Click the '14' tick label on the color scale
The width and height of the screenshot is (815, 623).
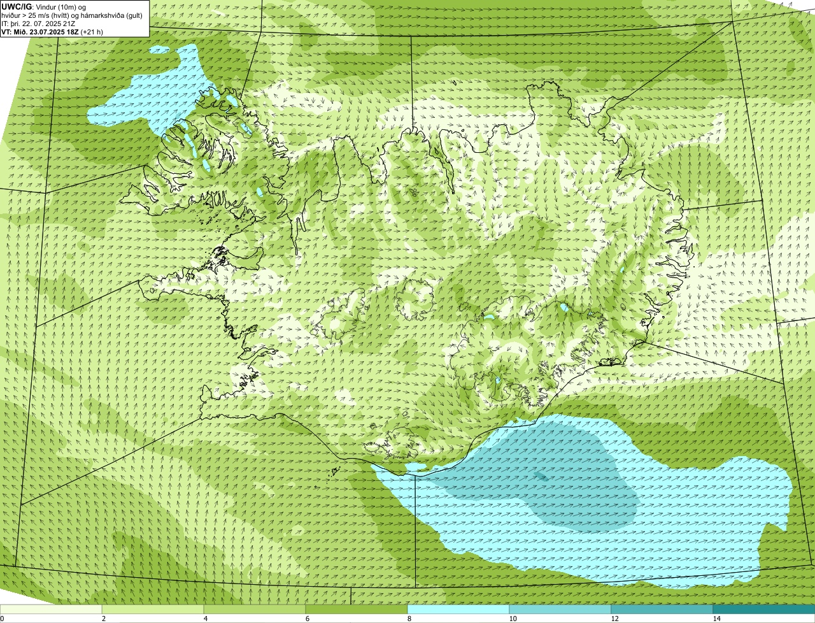(x=716, y=619)
